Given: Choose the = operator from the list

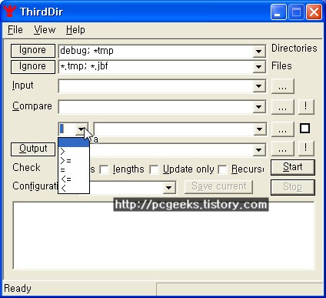Looking at the screenshot, I should pos(74,170).
